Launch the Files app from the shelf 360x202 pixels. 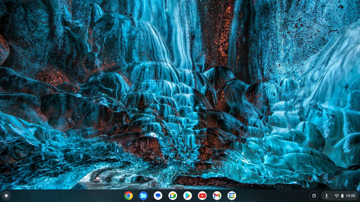143,196
